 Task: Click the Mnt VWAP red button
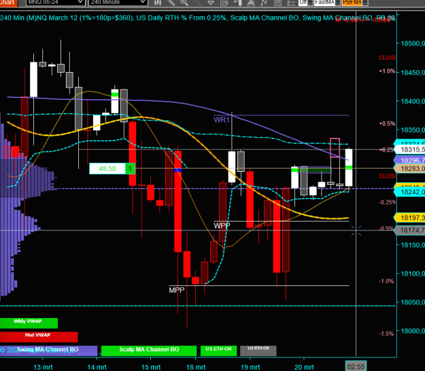(39, 337)
